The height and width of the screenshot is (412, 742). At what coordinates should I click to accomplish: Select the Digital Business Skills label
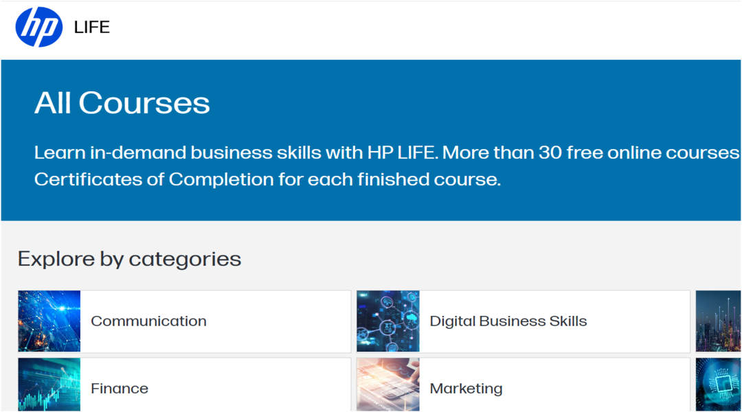click(508, 321)
